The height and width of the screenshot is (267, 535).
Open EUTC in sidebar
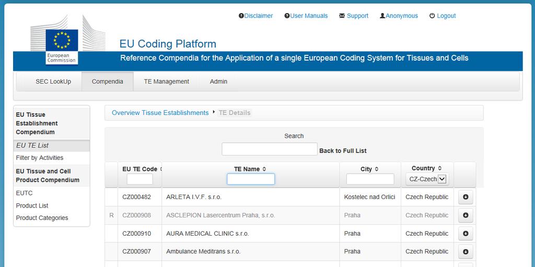click(24, 193)
